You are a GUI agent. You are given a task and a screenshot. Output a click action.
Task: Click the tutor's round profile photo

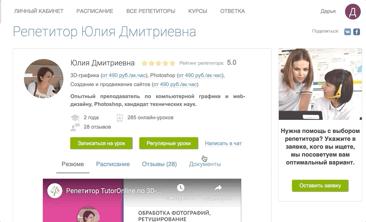point(44,79)
